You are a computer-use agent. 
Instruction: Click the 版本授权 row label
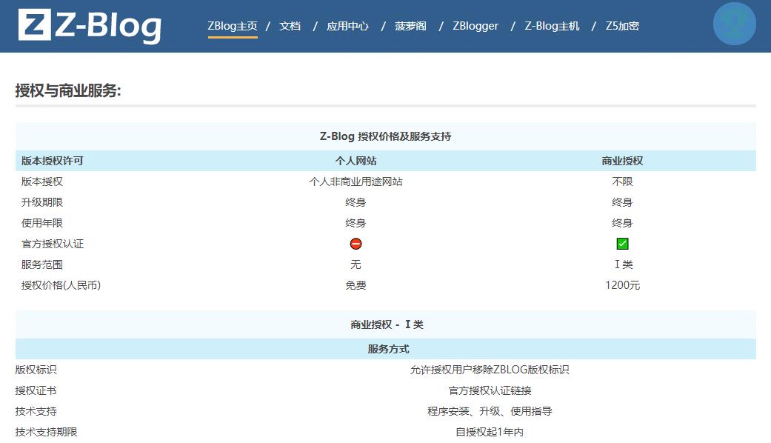(41, 181)
